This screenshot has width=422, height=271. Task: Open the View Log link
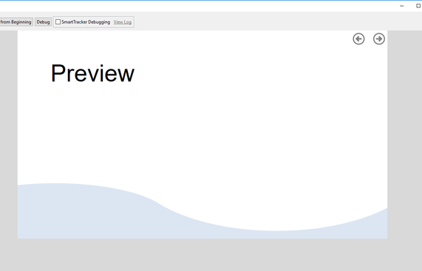(123, 22)
